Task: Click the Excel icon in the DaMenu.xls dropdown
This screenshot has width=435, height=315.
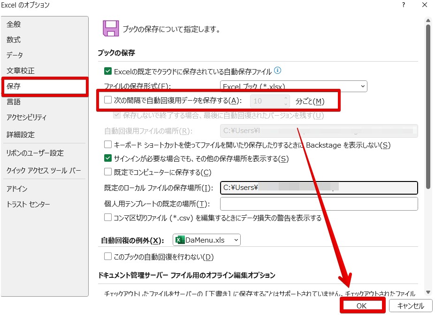Action: 180,240
